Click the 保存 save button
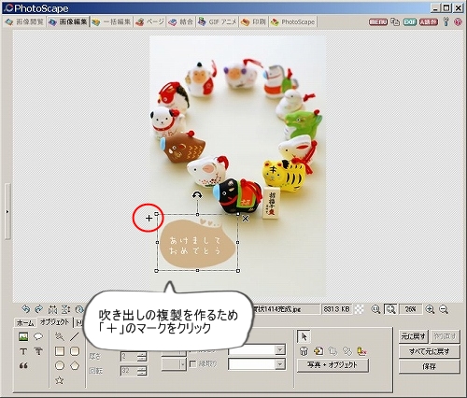This screenshot has width=467, height=398. (429, 366)
